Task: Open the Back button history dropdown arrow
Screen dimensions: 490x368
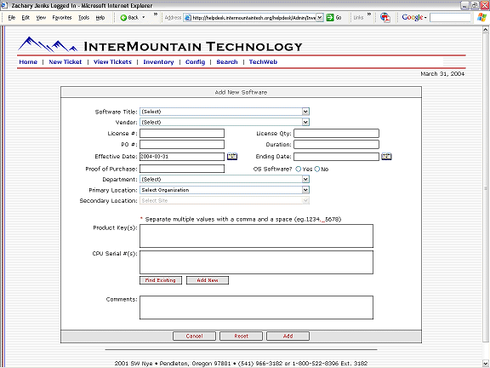Action: (144, 18)
